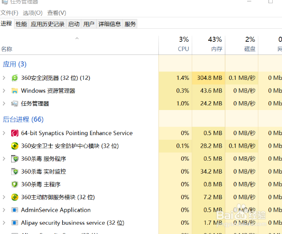Sort by the CPU column header
This screenshot has width=282, height=234.
(175, 45)
